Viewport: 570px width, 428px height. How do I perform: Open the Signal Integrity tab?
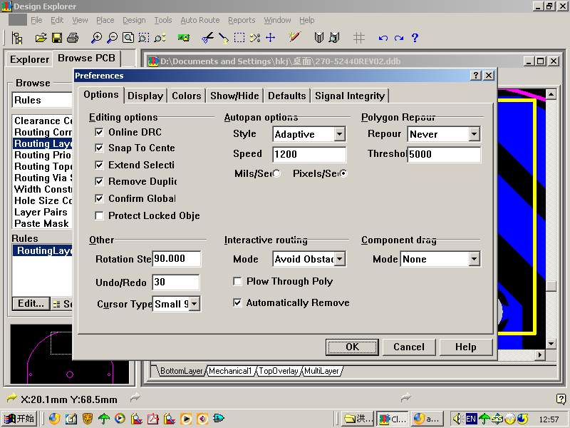tap(349, 96)
